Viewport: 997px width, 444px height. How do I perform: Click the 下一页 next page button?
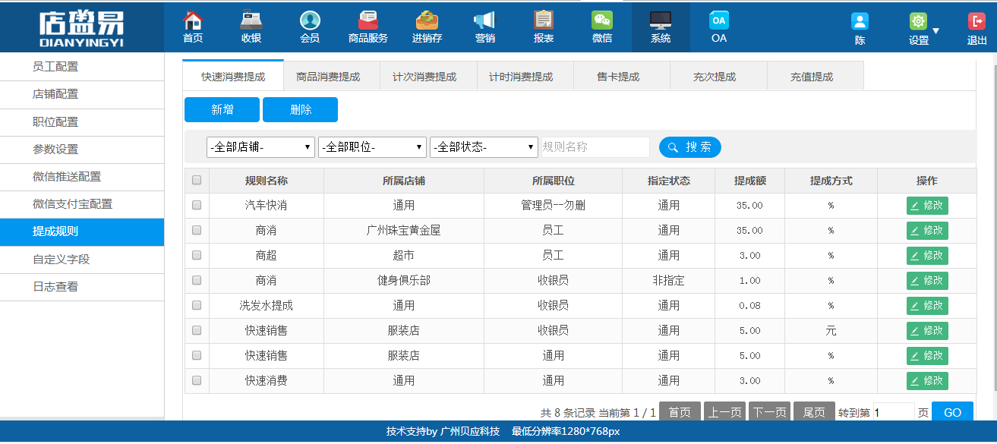769,412
